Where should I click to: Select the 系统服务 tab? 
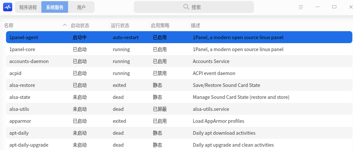click(x=55, y=7)
